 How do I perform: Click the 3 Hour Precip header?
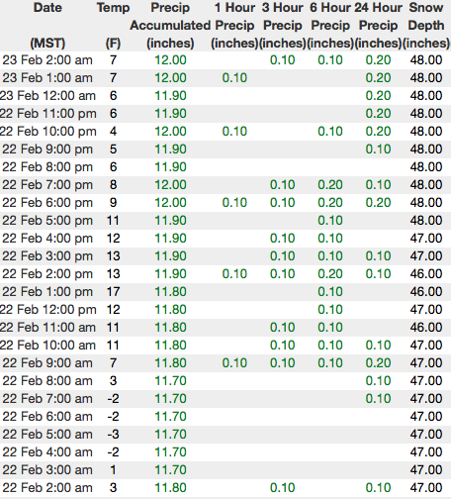click(x=283, y=26)
